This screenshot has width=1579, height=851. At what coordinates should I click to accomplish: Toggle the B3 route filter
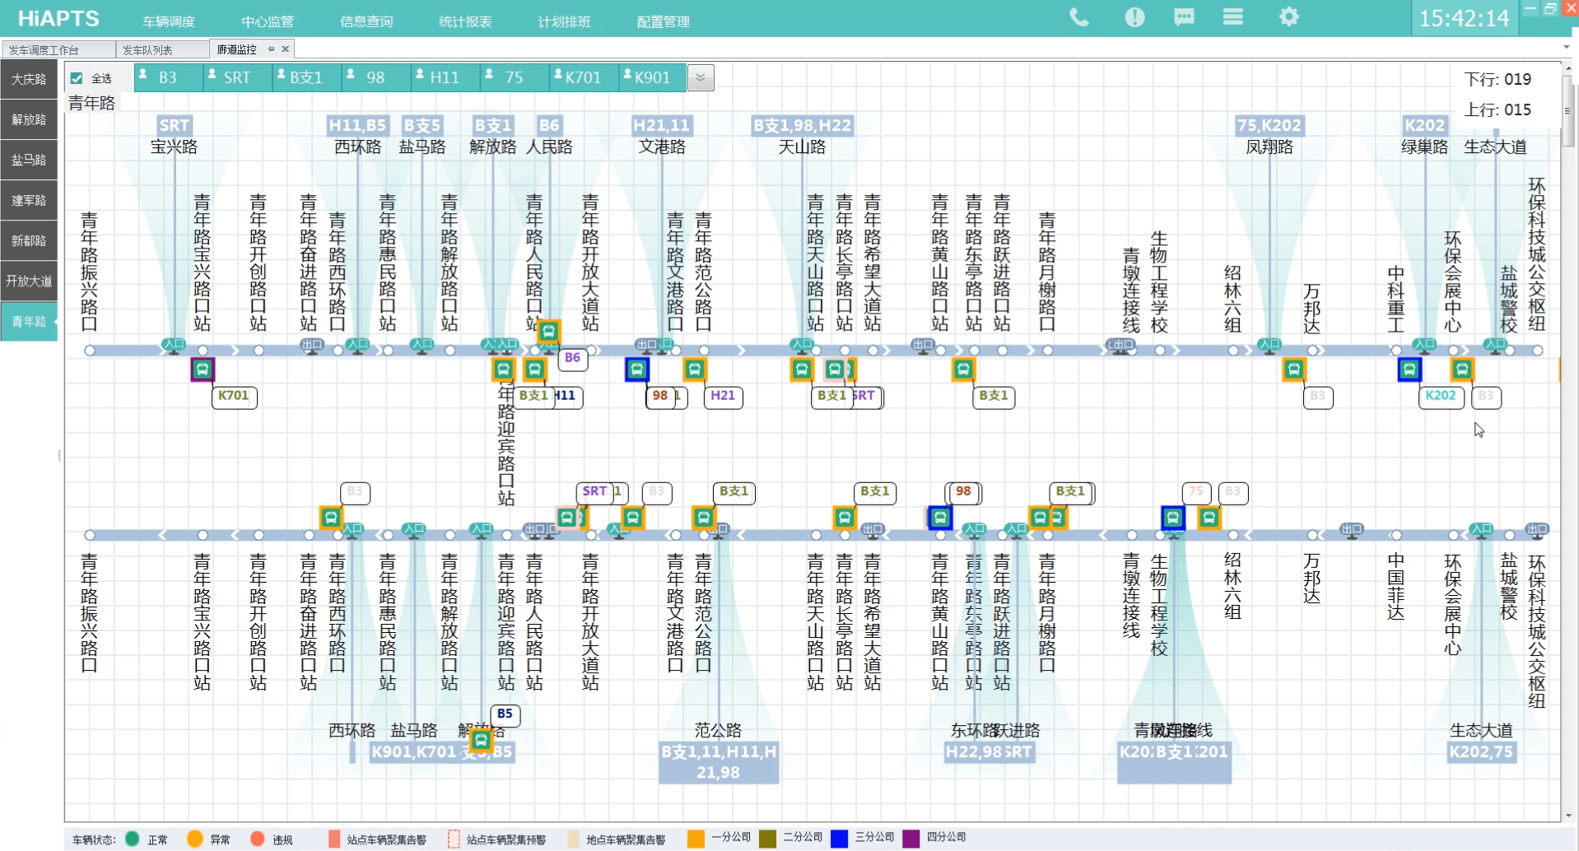[x=169, y=77]
